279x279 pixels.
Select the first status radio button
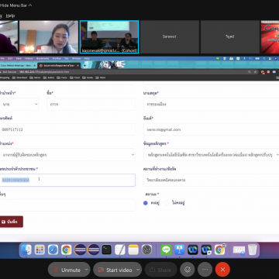(x=146, y=203)
